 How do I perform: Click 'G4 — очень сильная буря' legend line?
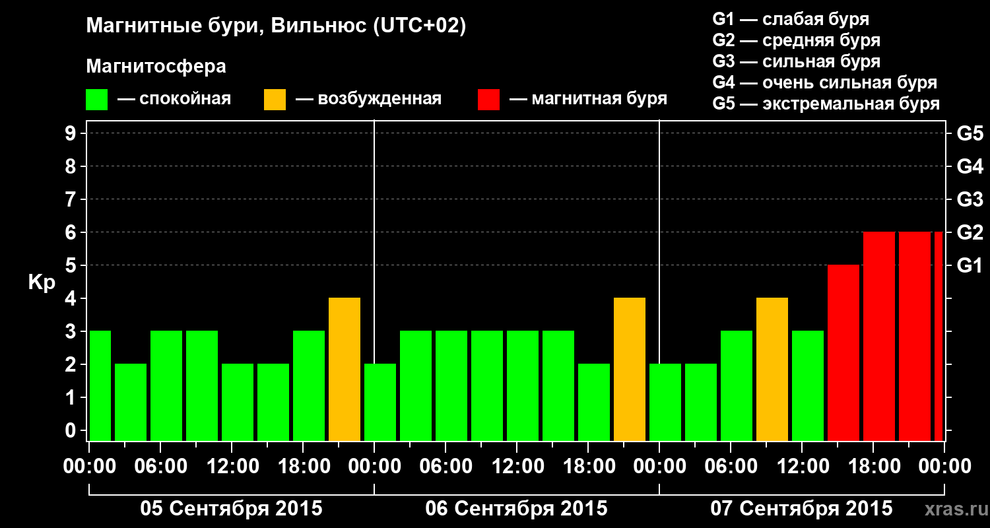825,82
